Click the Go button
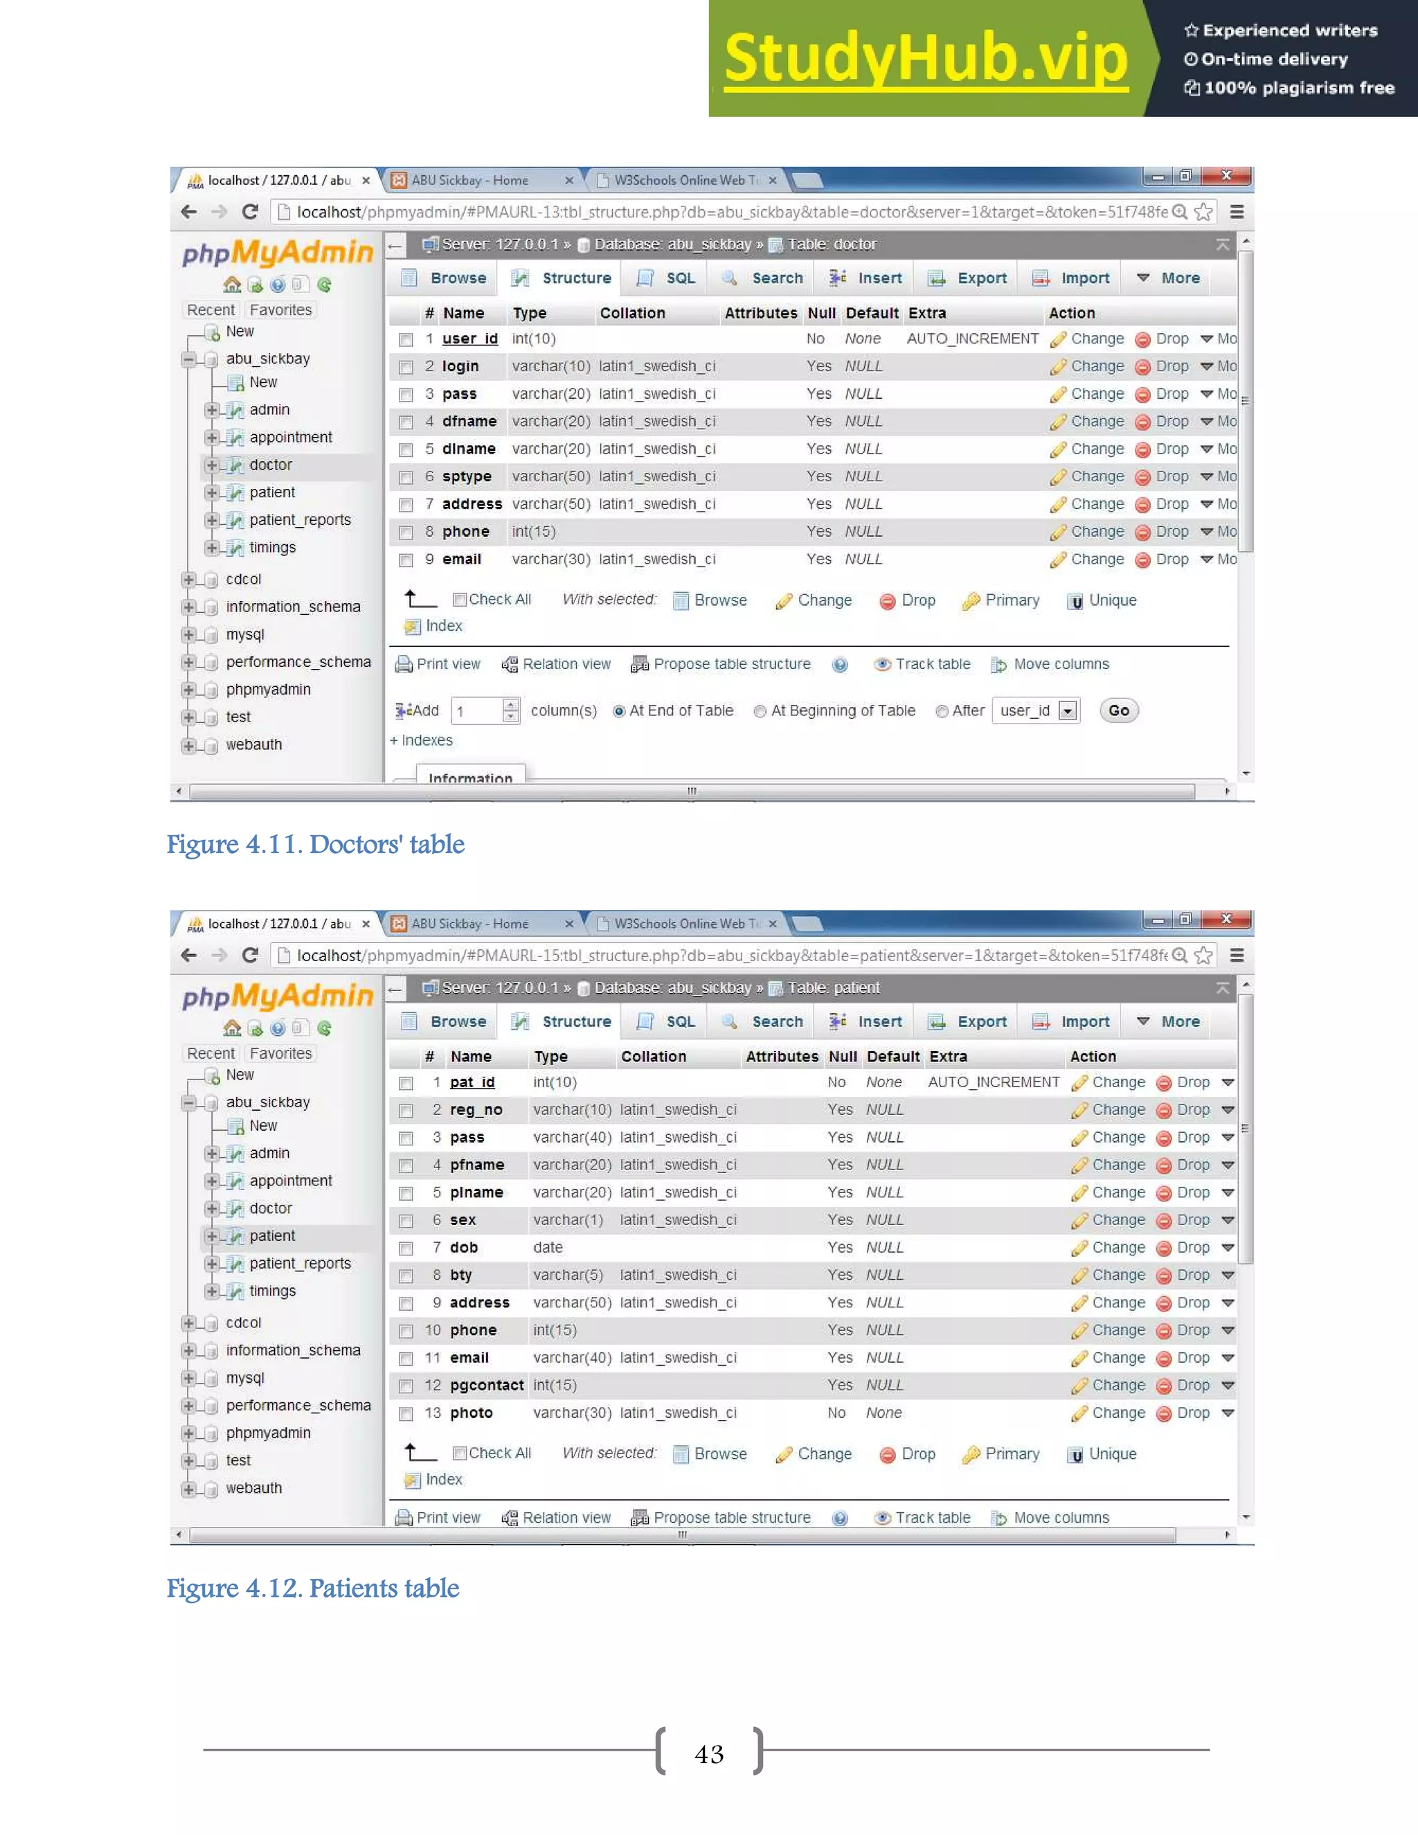This screenshot has width=1418, height=1835. (x=1119, y=711)
